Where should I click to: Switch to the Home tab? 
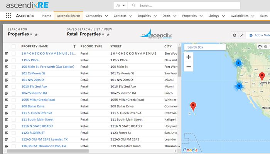(x=46, y=16)
